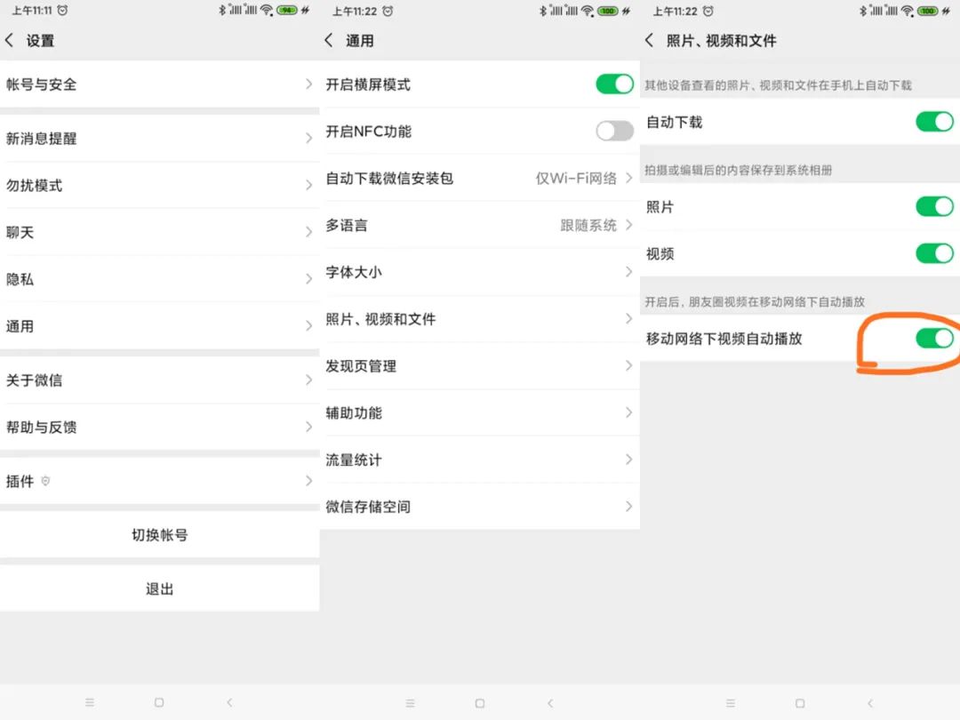Screen dimensions: 960x720
Task: Open chevron of 插件 row
Action: tap(308, 481)
